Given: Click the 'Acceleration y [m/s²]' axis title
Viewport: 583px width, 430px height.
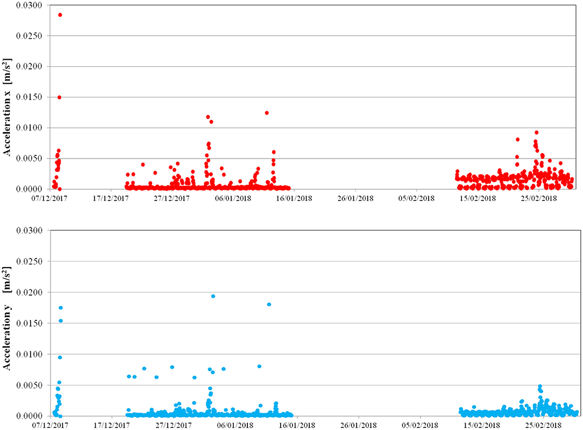Looking at the screenshot, I should 7,318.
